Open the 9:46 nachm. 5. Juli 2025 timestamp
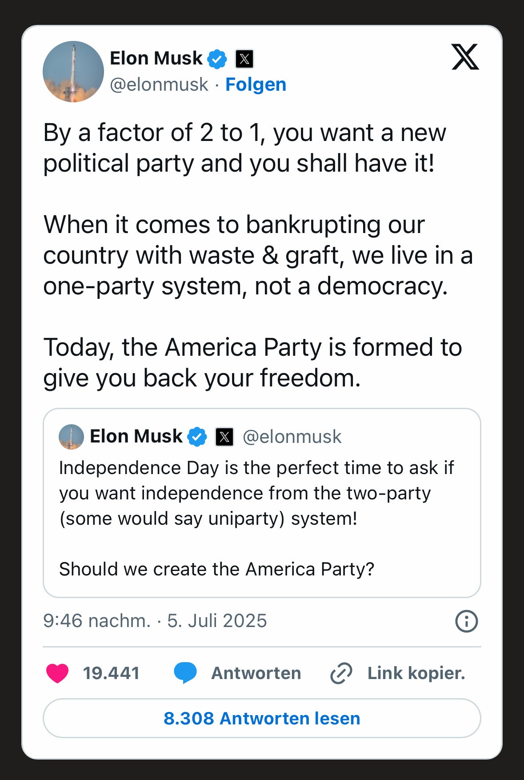The width and height of the screenshot is (524, 780). click(155, 621)
